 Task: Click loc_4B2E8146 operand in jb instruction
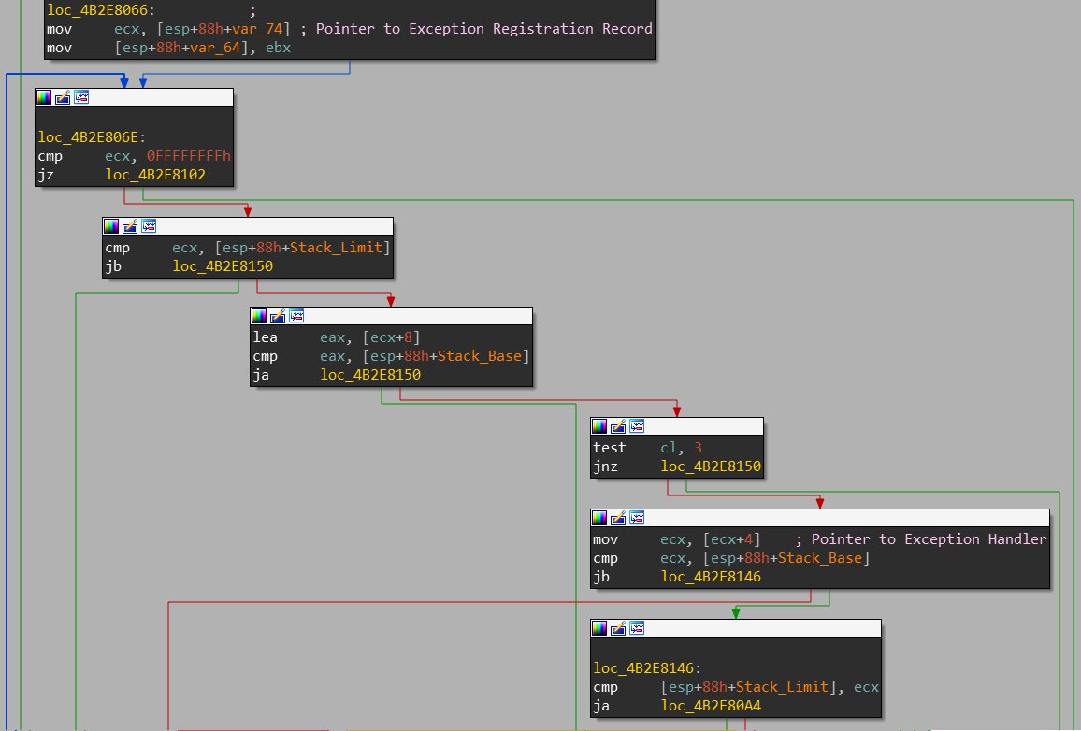711,577
